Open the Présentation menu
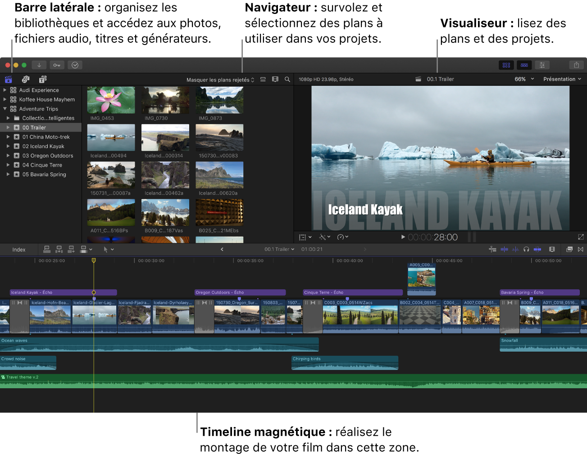Viewport: 587px width, 457px height. (562, 79)
